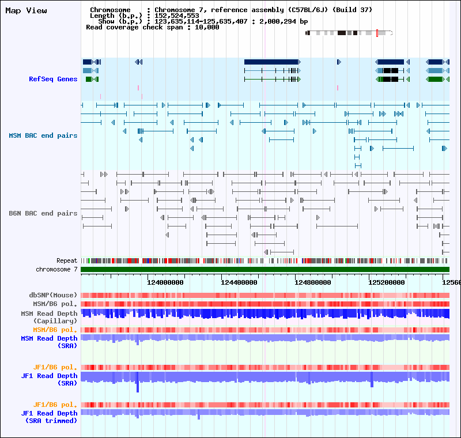Image resolution: width=461 pixels, height=438 pixels.
Task: Click the Show range 123,635,114-125,635,407 text
Action: (201, 21)
